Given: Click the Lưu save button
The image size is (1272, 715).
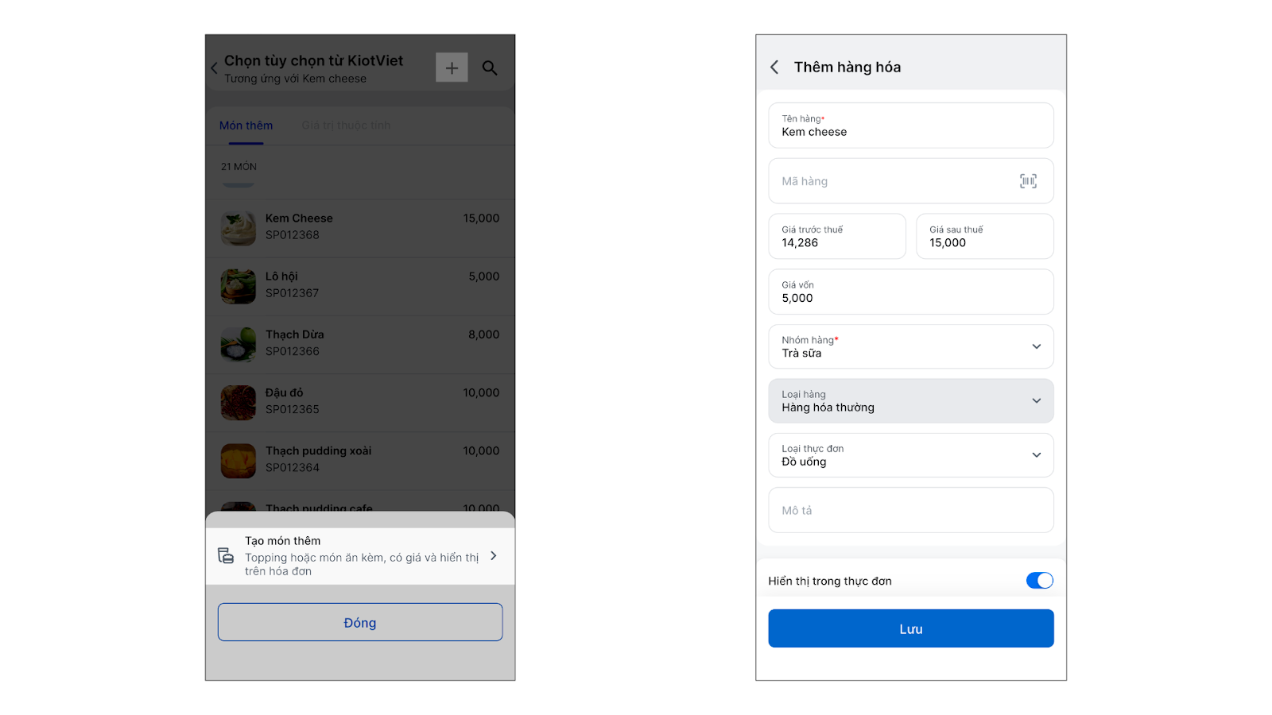Looking at the screenshot, I should (x=910, y=628).
